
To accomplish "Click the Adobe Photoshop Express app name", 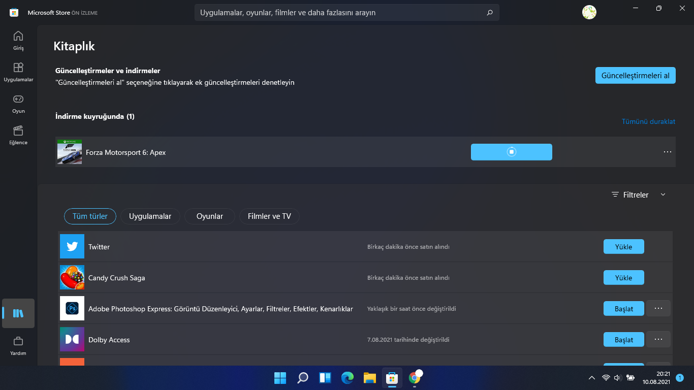I will tap(220, 309).
